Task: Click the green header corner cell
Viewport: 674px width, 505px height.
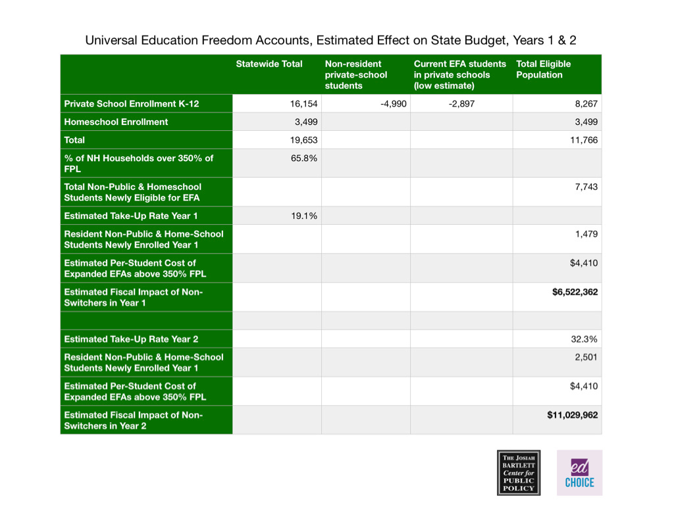Action: [145, 74]
